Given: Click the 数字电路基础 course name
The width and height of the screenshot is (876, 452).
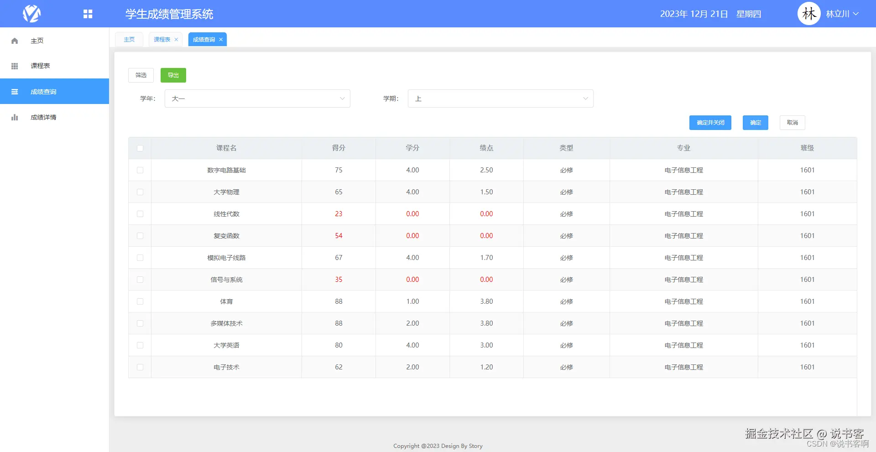Looking at the screenshot, I should pyautogui.click(x=226, y=170).
